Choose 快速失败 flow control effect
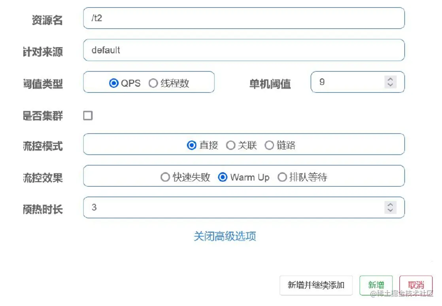 coord(165,177)
